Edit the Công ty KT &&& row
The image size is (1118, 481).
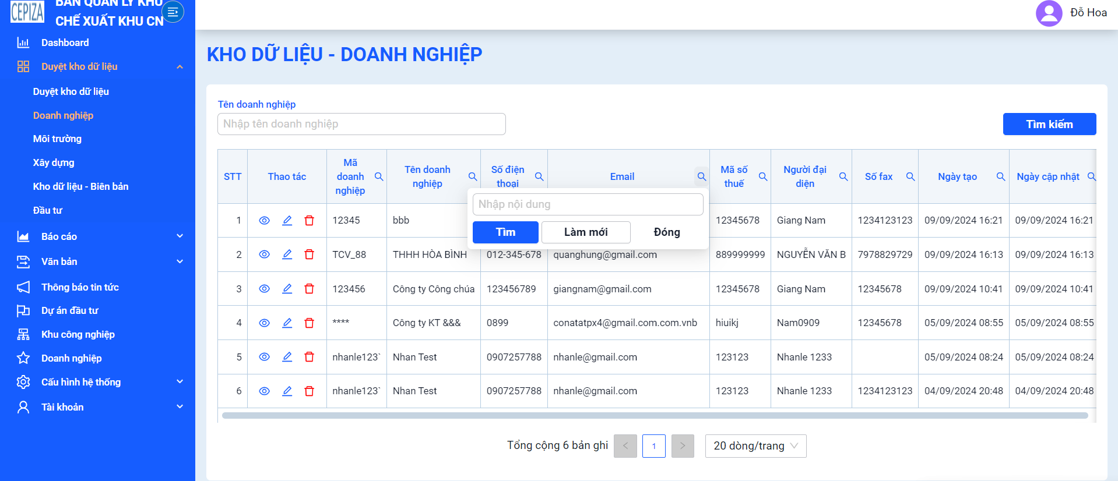tap(287, 323)
